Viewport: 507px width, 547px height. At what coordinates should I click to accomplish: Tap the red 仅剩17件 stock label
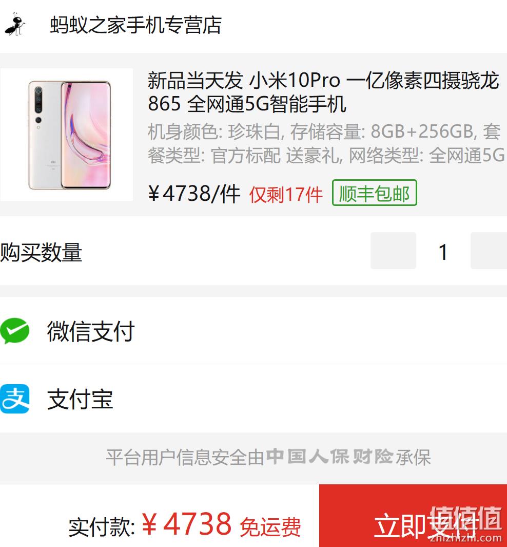pos(286,194)
